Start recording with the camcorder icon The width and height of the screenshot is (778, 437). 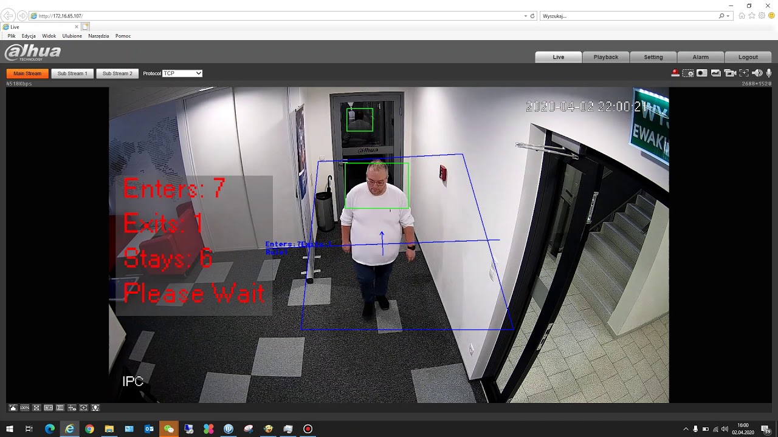coord(731,73)
